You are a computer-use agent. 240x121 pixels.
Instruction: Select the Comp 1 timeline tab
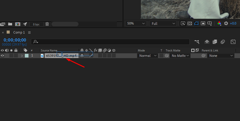click(x=19, y=32)
